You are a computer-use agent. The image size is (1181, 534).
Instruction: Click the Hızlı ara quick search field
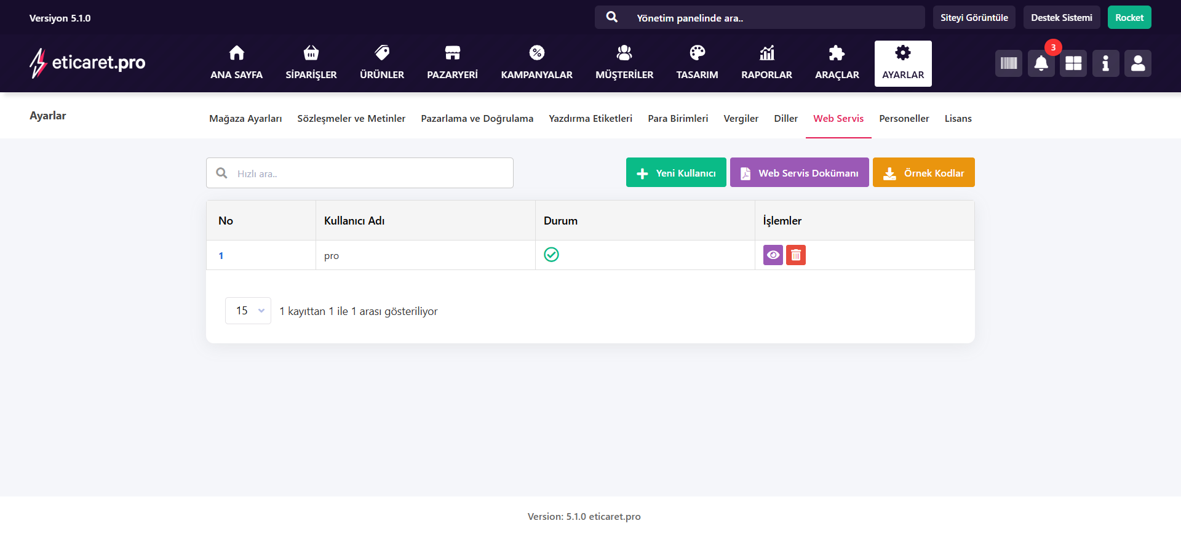369,173
